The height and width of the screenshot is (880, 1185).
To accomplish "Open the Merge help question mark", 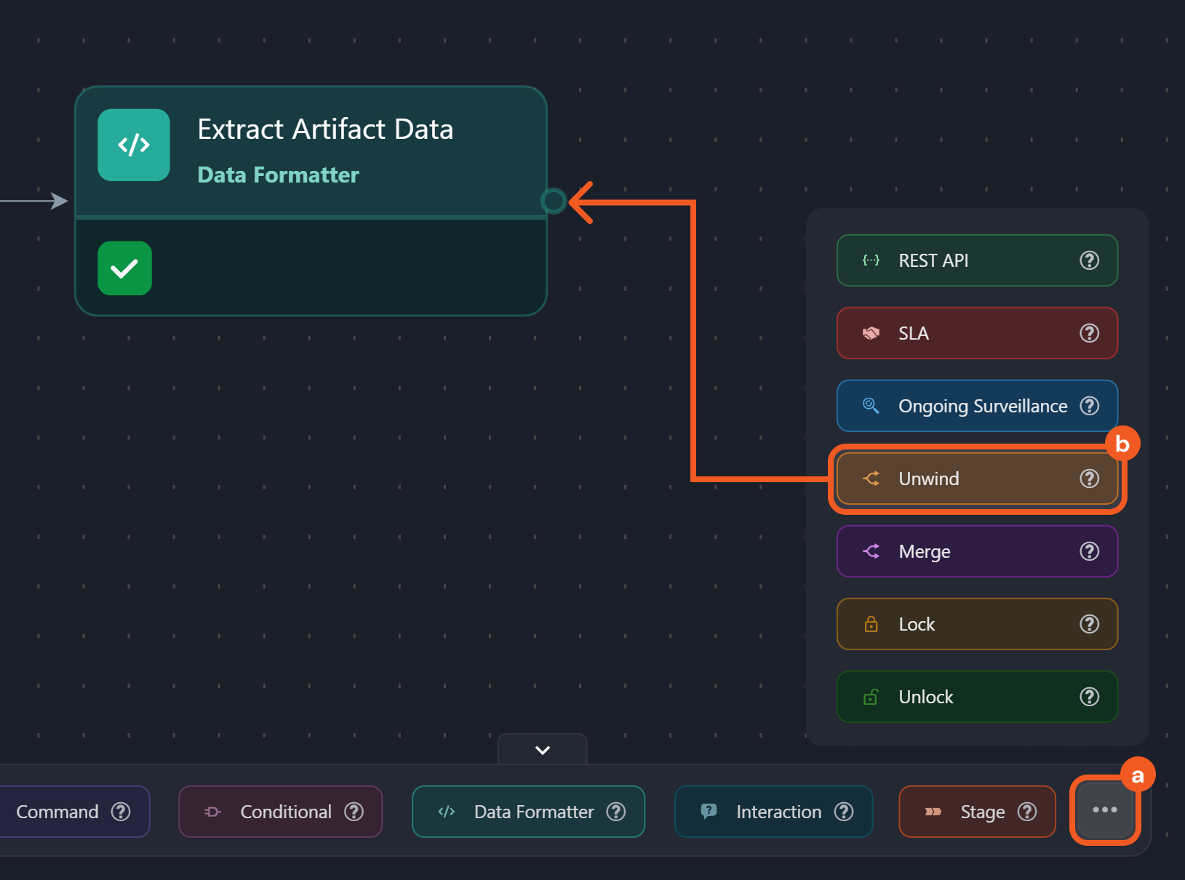I will tap(1089, 551).
